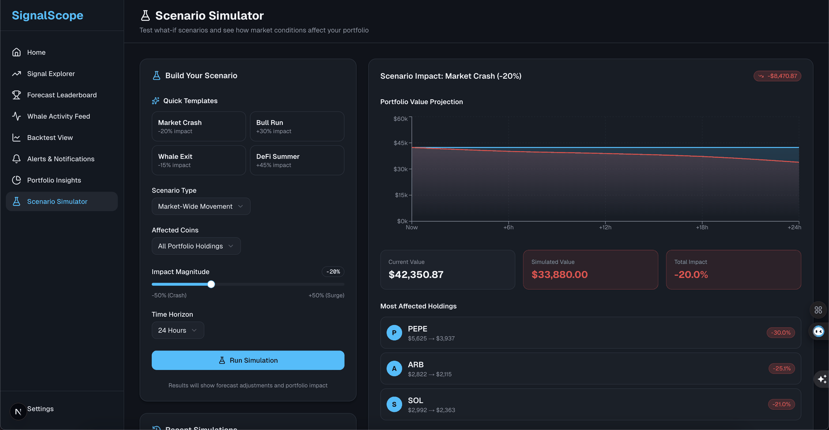Viewport: 829px width, 430px height.
Task: Click the Signal Explorer trend arrow icon
Action: (17, 73)
